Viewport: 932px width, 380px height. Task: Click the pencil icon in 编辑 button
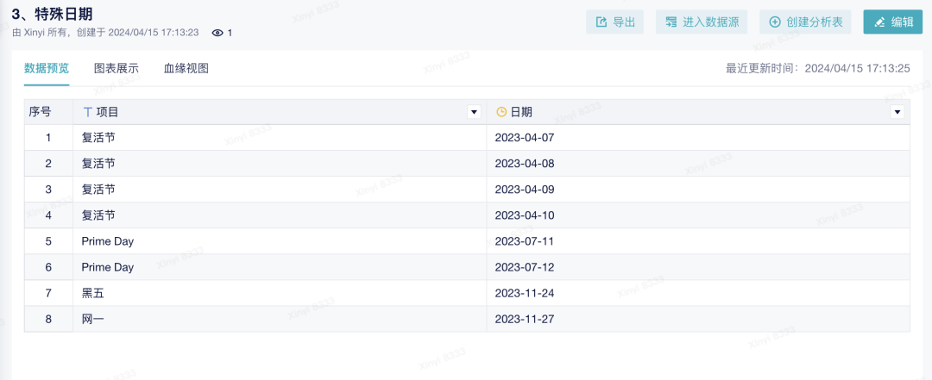pyautogui.click(x=879, y=22)
